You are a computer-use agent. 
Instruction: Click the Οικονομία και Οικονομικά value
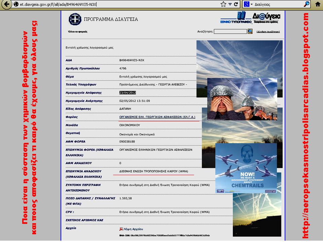click(x=137, y=134)
